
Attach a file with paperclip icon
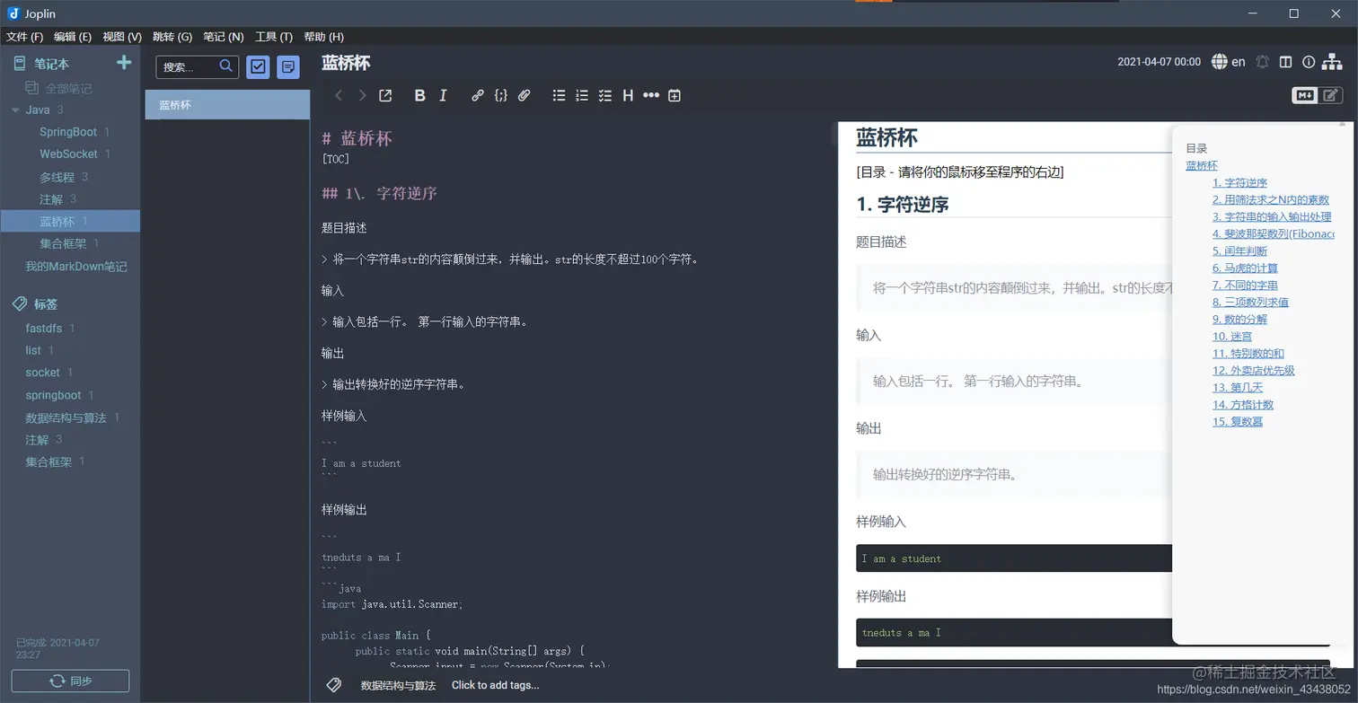point(525,95)
